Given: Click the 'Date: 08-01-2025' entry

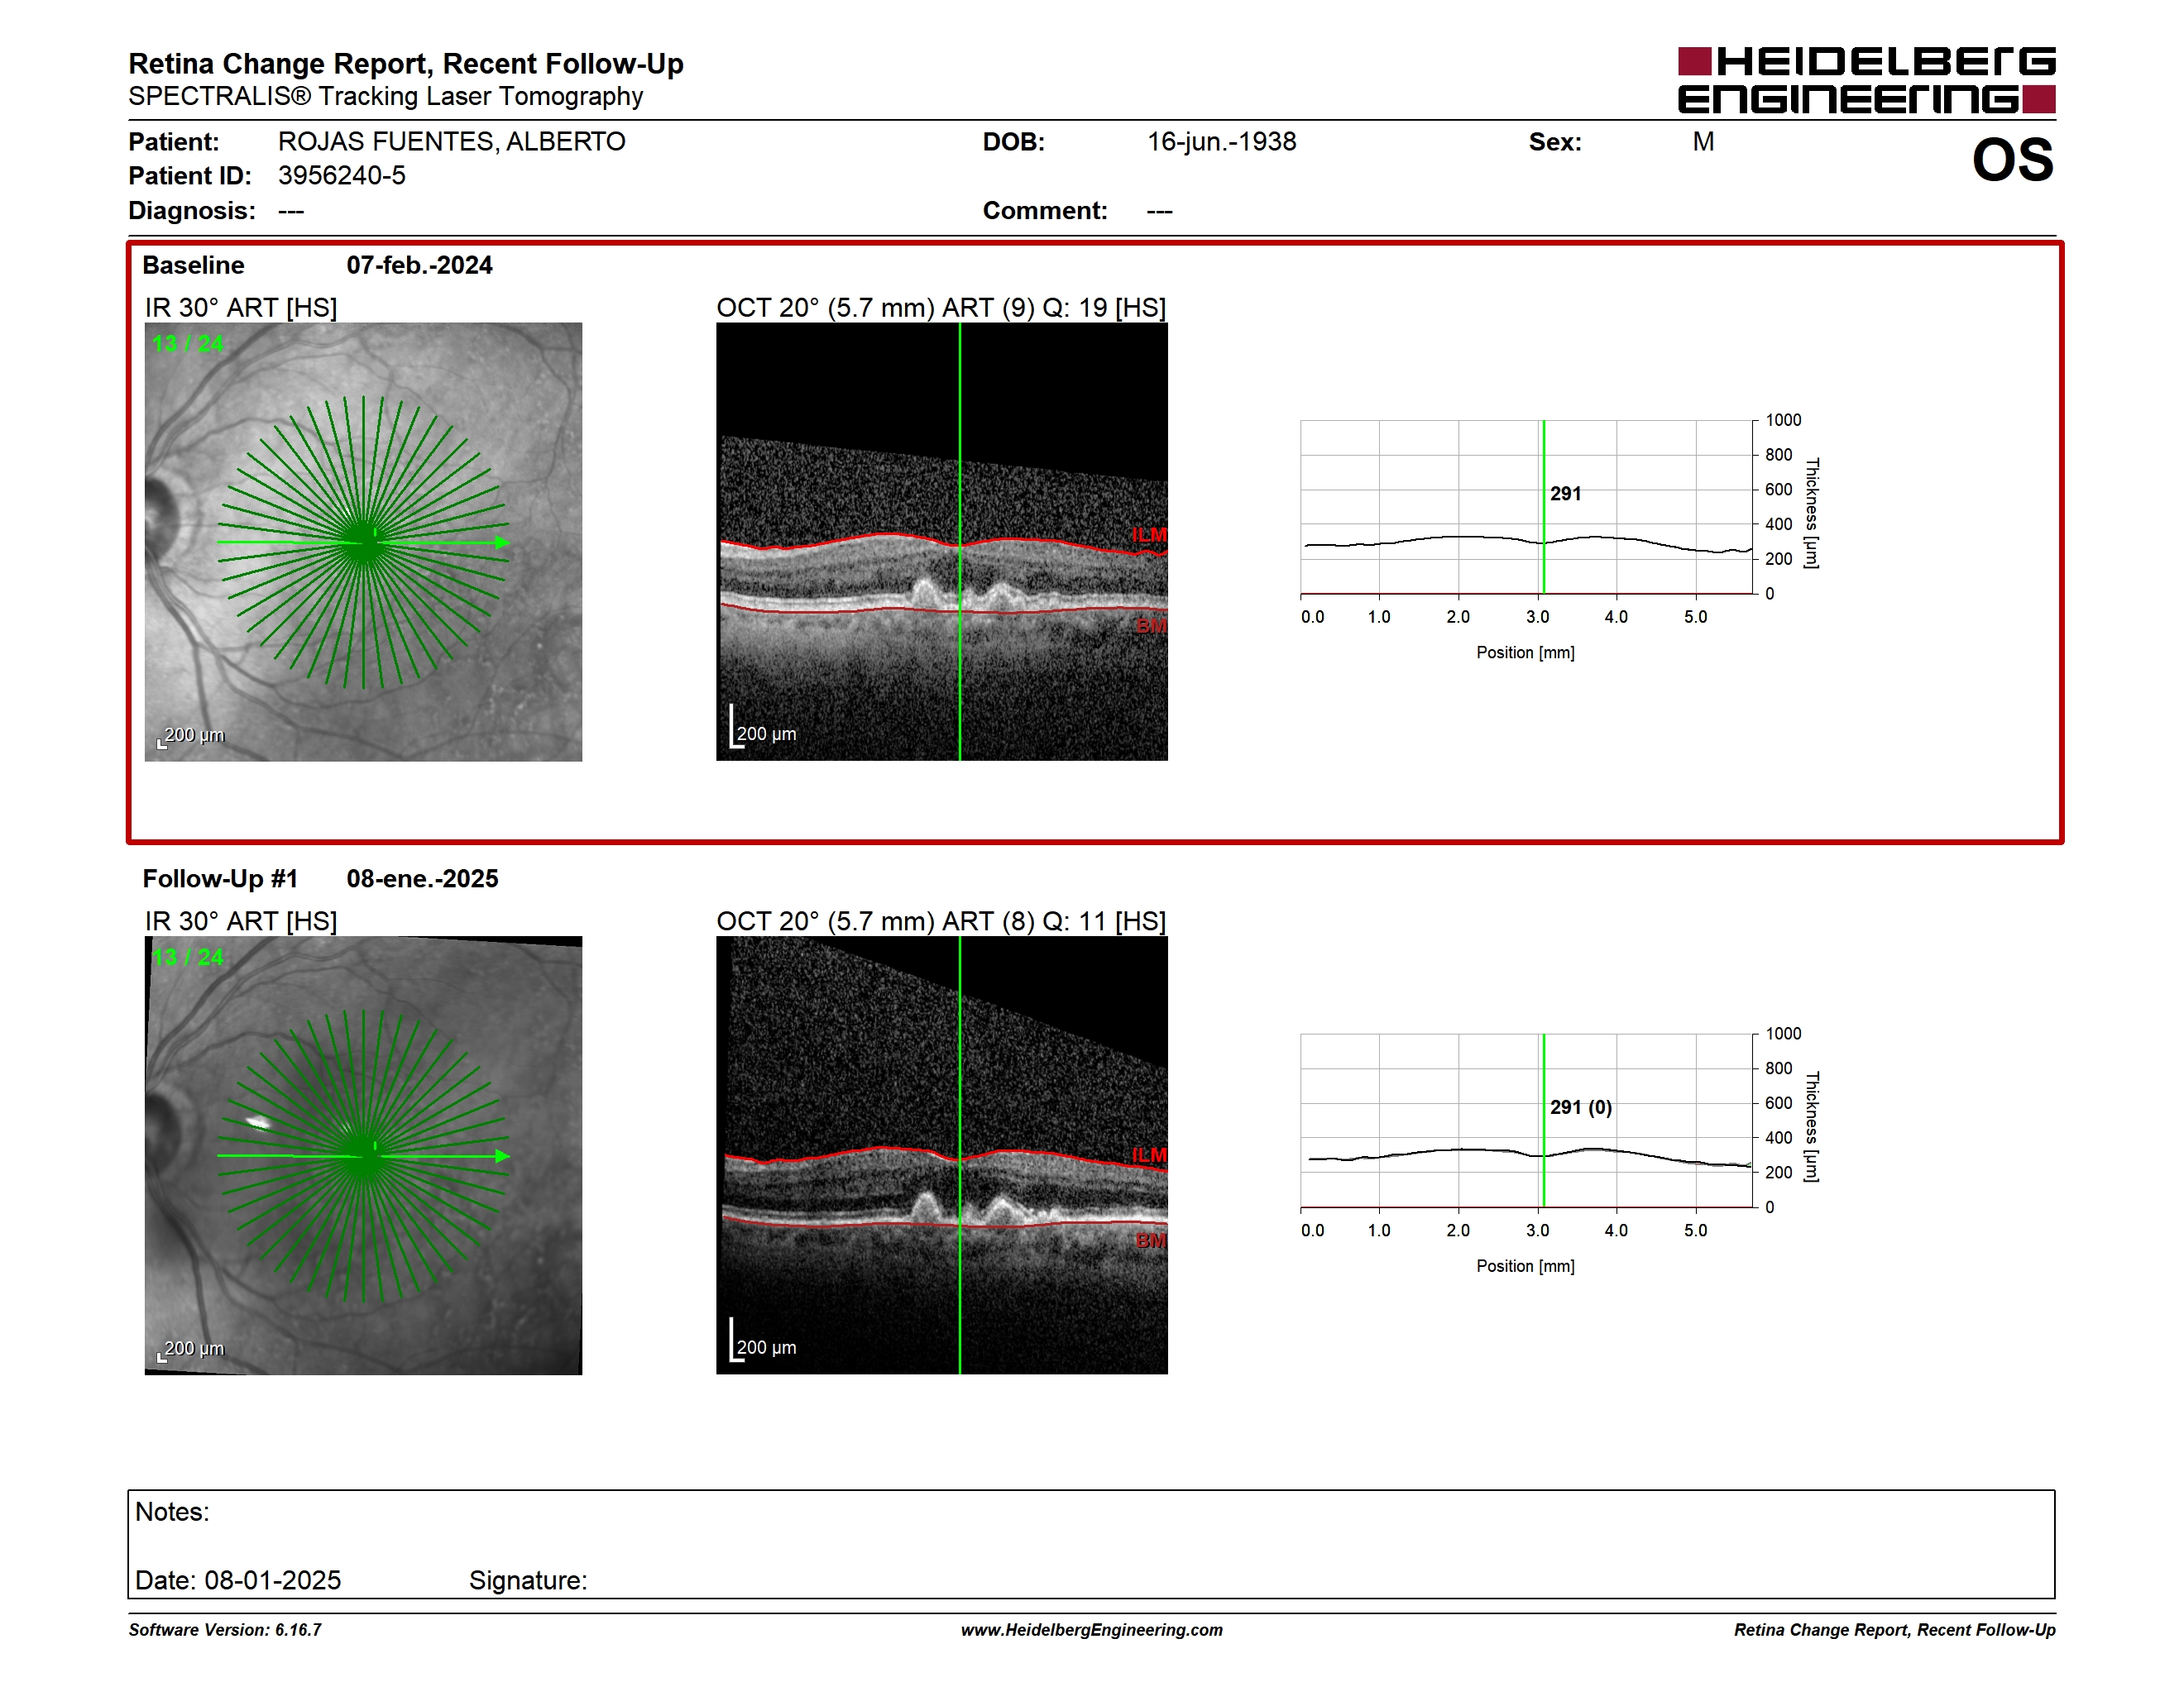Looking at the screenshot, I should click(238, 1580).
